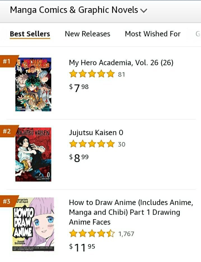Viewport: 201px width, 262px height.
Task: Open the How to Draw Anime Part 1 title
Action: (131, 212)
